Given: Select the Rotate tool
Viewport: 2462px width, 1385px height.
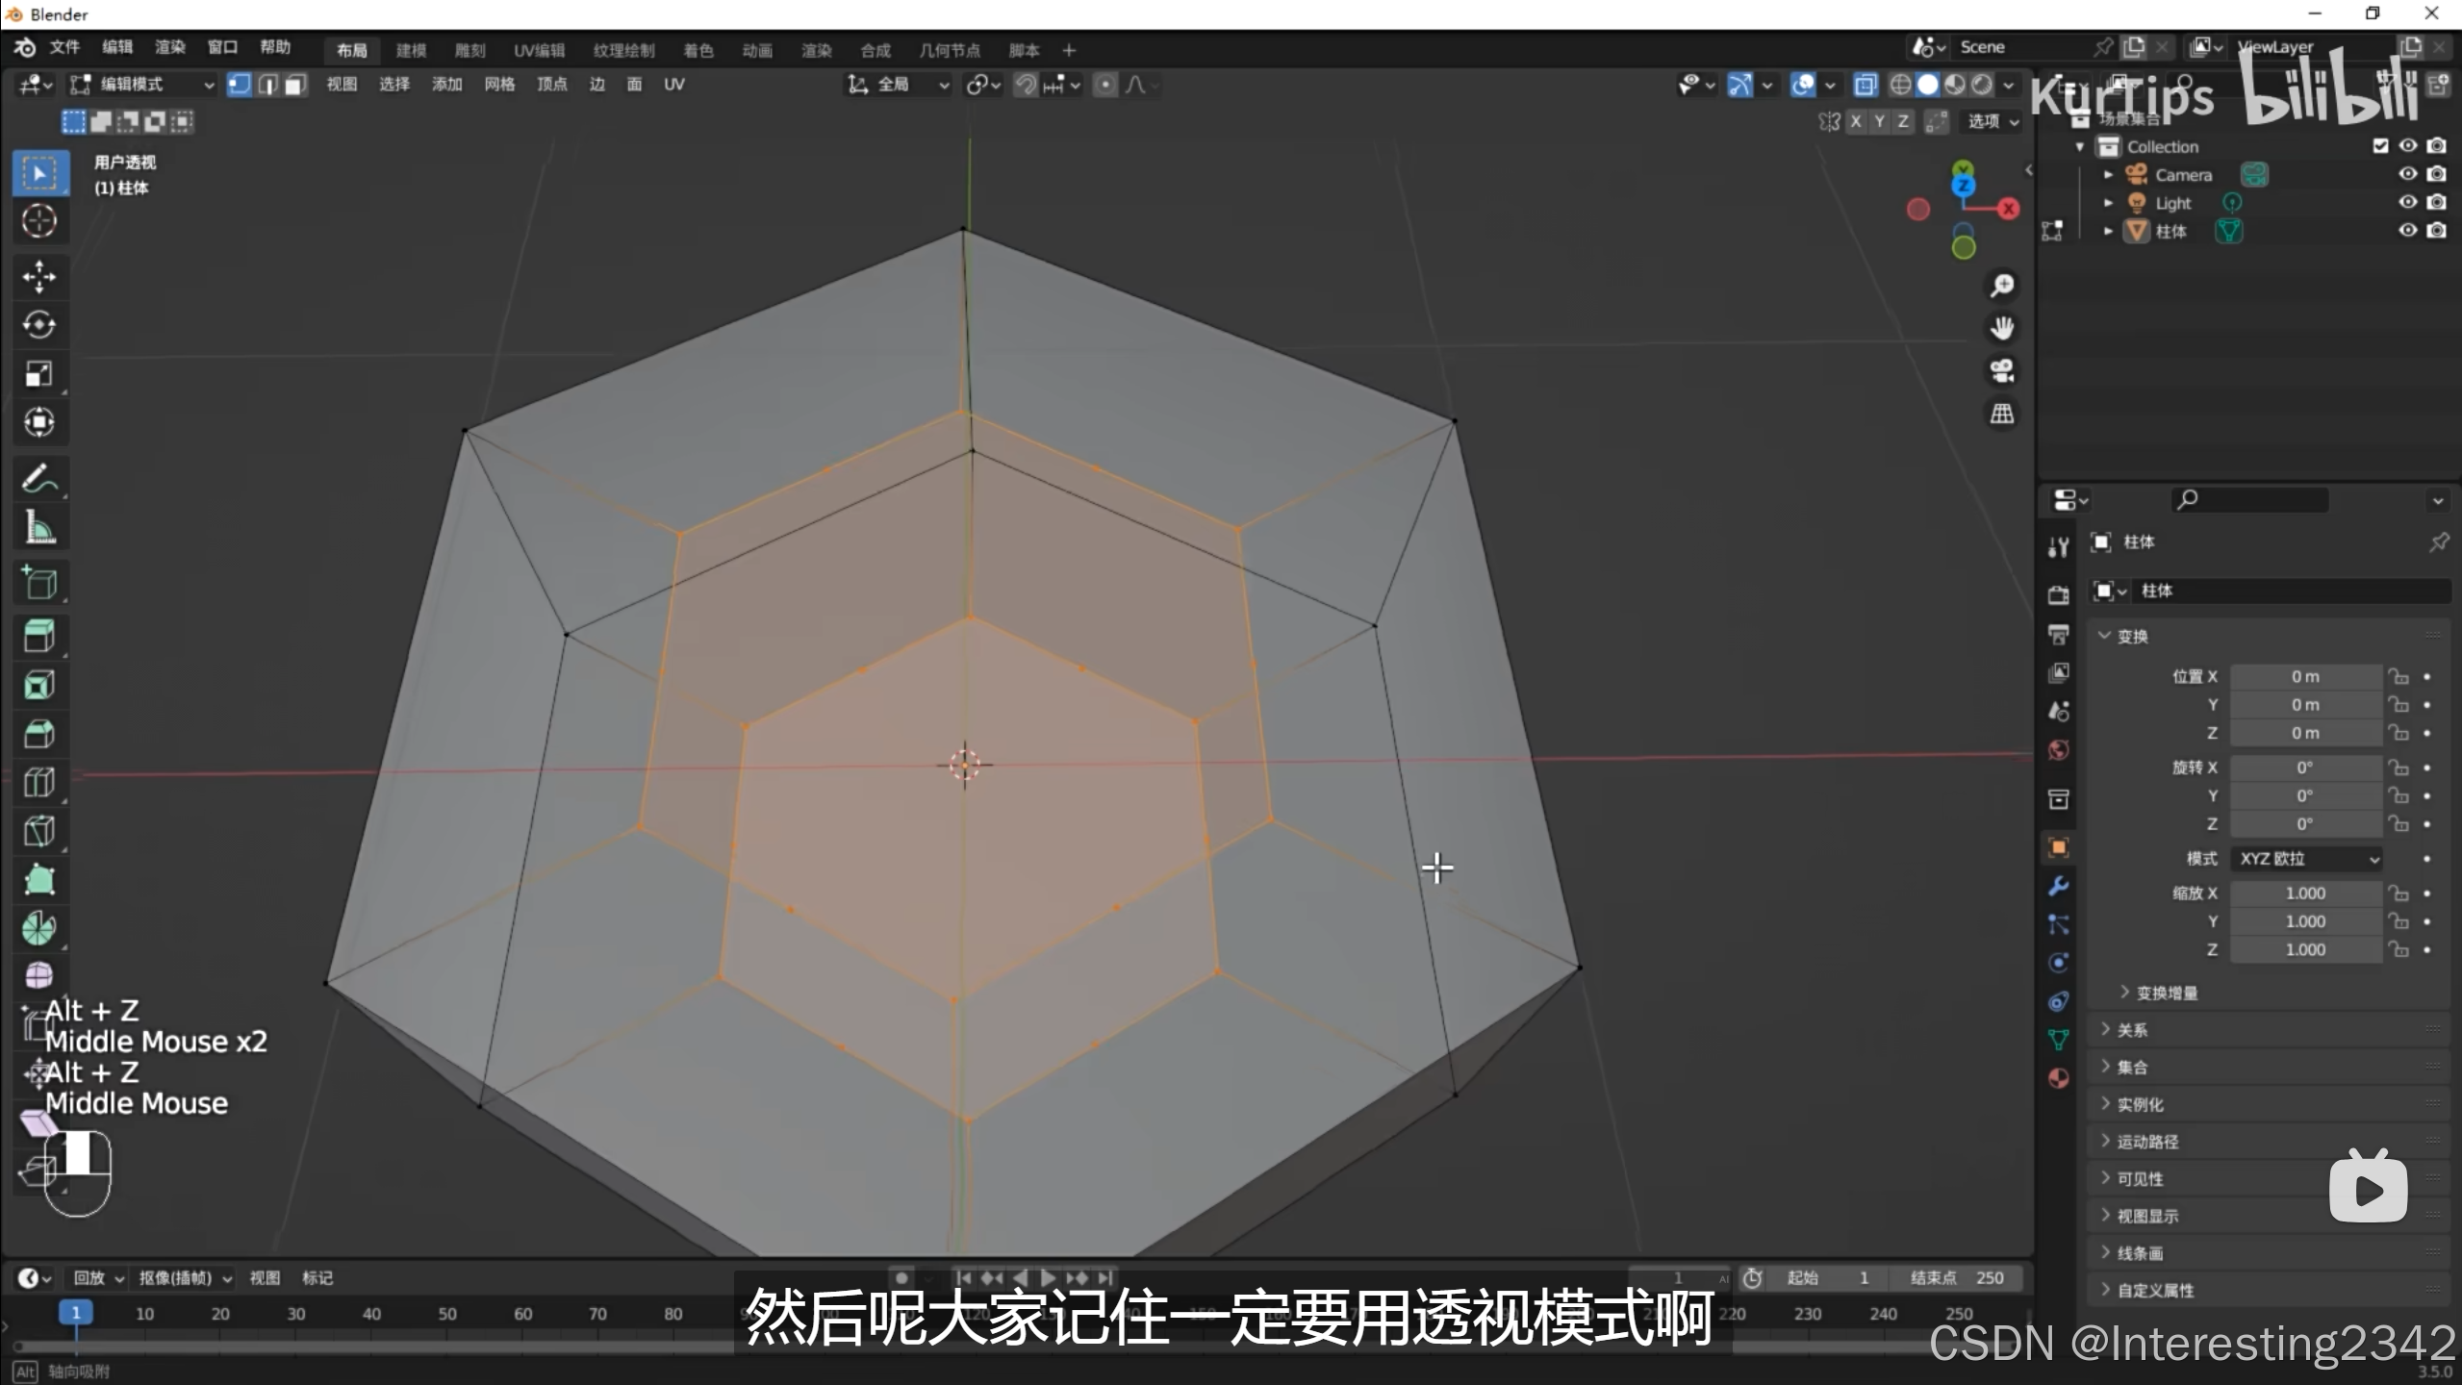Looking at the screenshot, I should tap(38, 325).
